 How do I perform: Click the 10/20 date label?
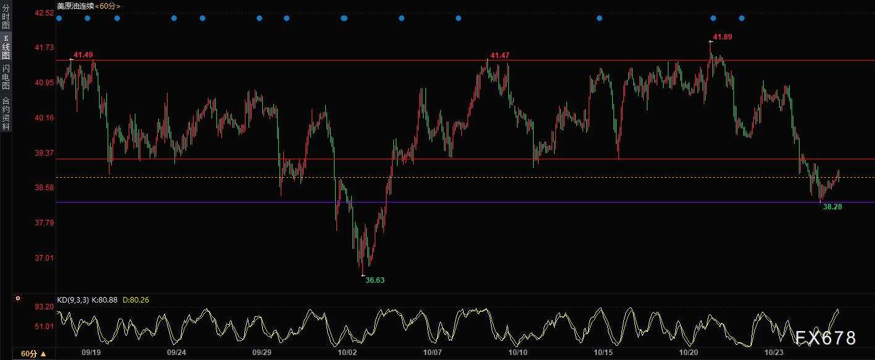(689, 353)
